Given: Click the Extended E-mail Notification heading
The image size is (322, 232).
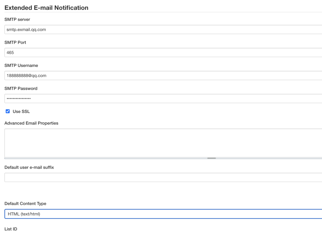Looking at the screenshot, I should coord(46,8).
